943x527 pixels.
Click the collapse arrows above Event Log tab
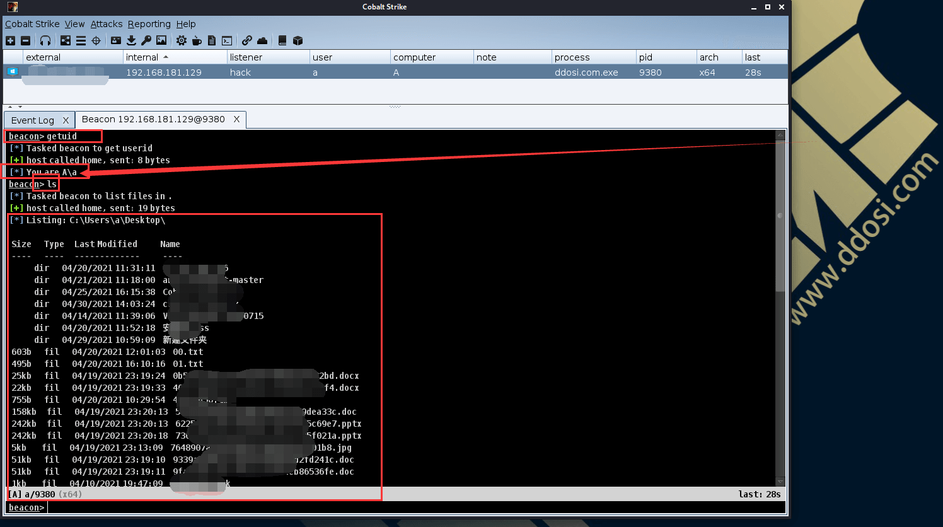pos(15,107)
